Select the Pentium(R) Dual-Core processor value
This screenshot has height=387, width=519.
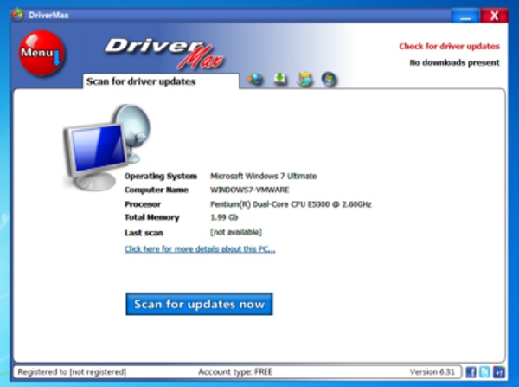tap(291, 204)
